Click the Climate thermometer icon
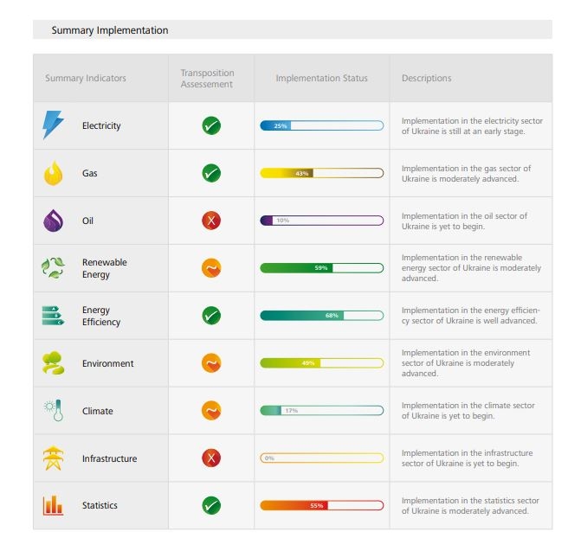This screenshot has height=538, width=568. point(54,411)
